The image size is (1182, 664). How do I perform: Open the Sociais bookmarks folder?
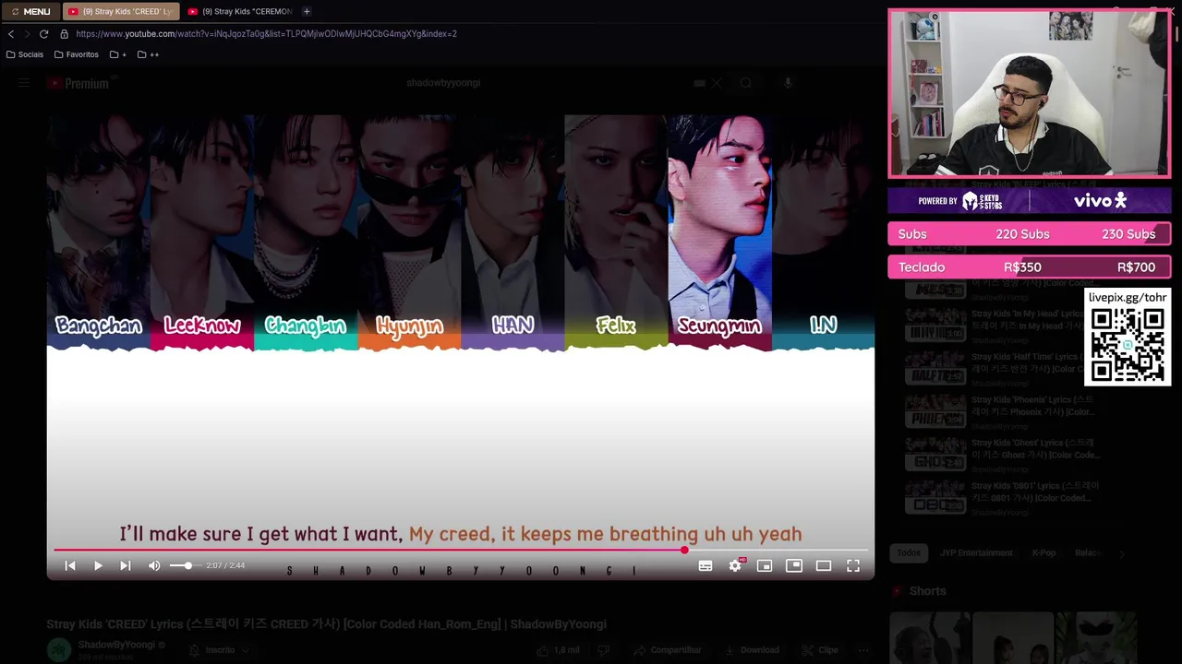24,54
